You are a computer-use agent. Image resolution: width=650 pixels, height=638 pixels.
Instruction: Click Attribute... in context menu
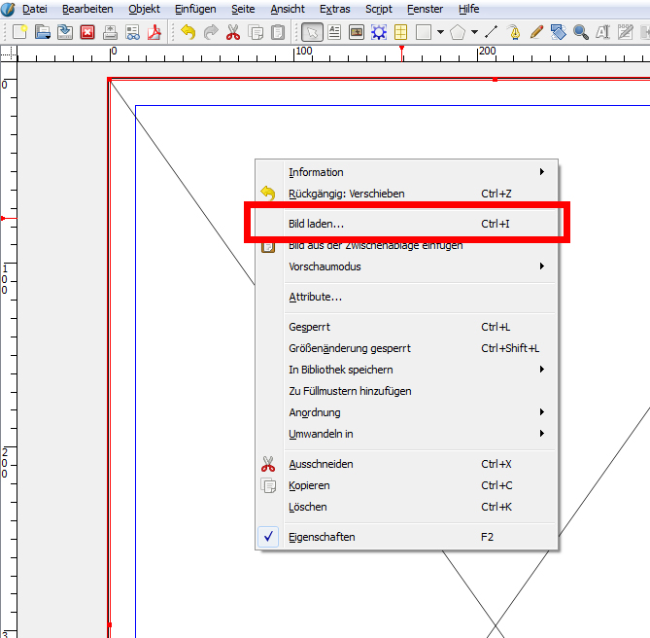pos(315,297)
